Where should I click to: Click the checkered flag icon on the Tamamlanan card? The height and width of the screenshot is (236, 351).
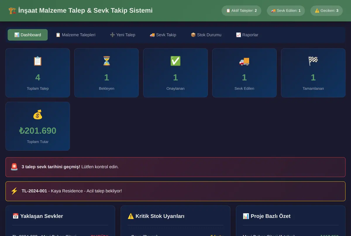(313, 61)
